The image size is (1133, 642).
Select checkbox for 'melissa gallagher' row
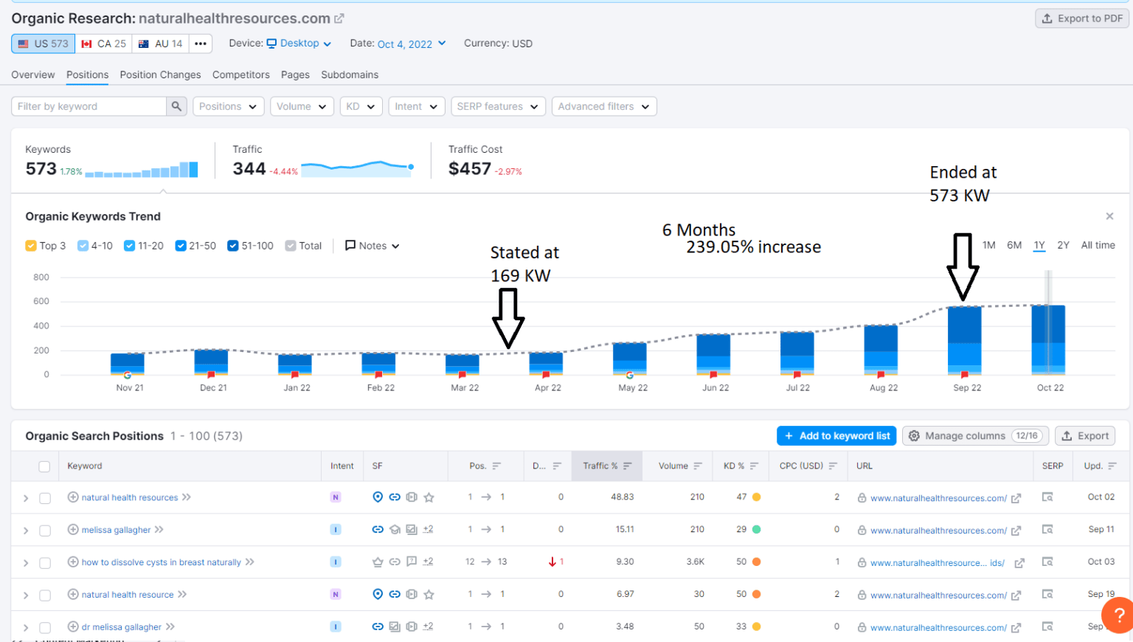click(44, 531)
